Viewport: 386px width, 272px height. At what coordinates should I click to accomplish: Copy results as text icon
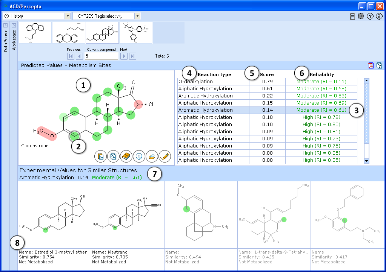(x=379, y=65)
